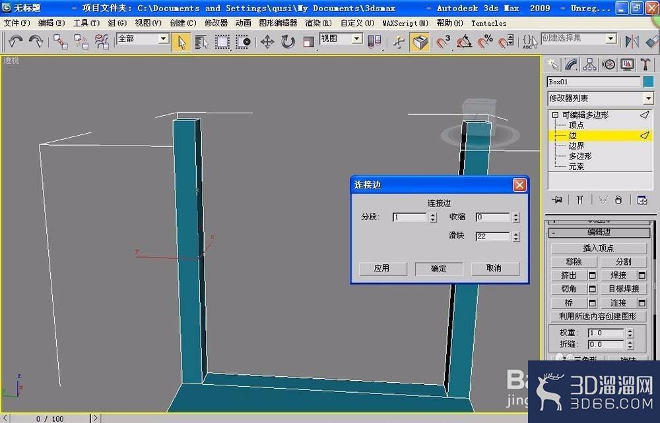Click the 分段 spinner arrows in dialog

[433, 217]
